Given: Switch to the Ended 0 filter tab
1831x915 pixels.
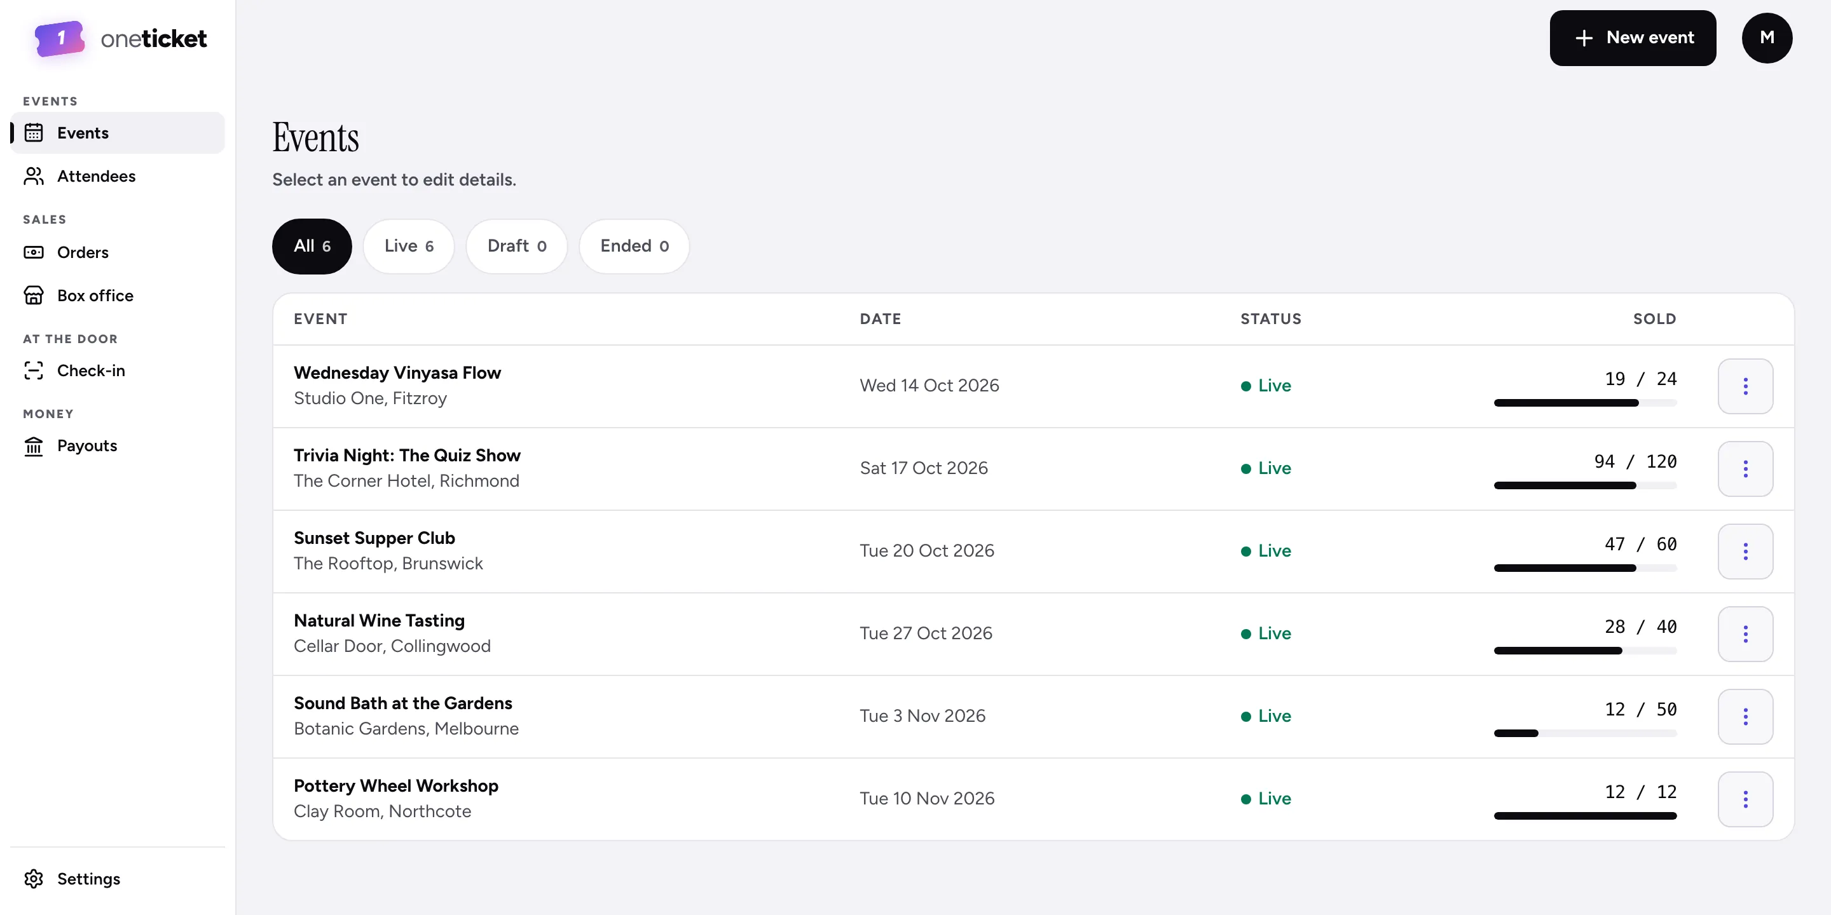Looking at the screenshot, I should pyautogui.click(x=634, y=246).
